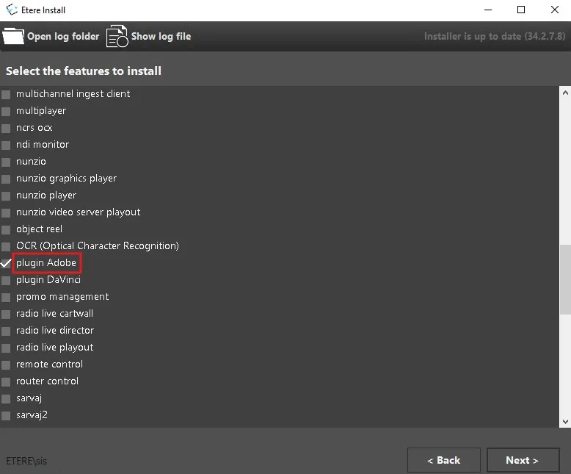
Task: Click the feature list scrollbar thumb
Action: click(565, 279)
